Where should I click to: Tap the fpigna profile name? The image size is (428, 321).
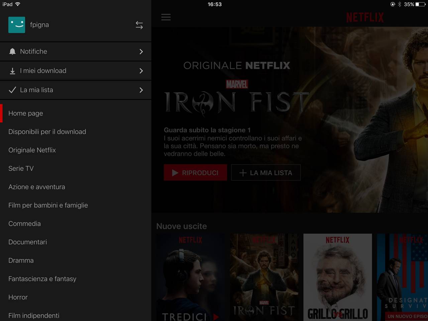[x=39, y=25]
